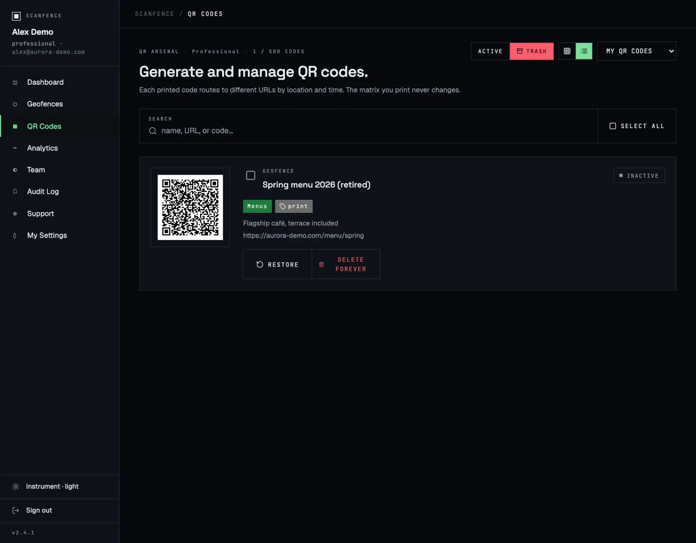Click the search magnifier icon

click(153, 131)
